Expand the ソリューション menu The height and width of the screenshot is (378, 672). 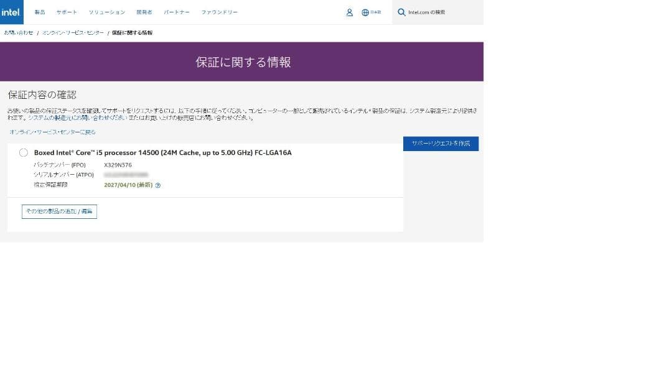click(x=106, y=12)
